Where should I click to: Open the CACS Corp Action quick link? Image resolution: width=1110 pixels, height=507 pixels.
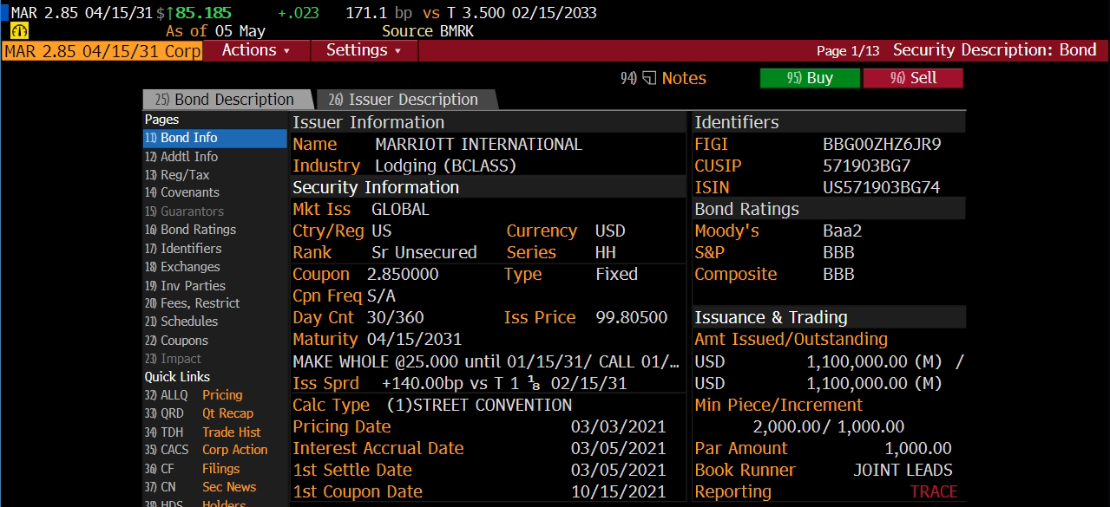click(x=206, y=450)
